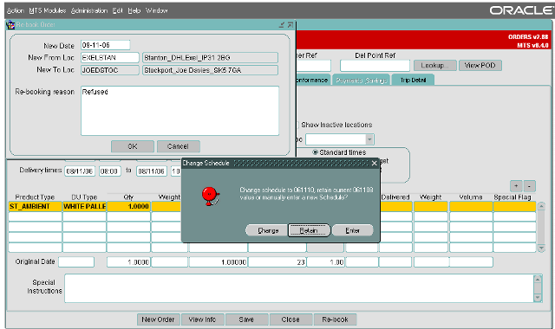The image size is (555, 329).
Task: Click the Retain button in dialog
Action: [309, 230]
